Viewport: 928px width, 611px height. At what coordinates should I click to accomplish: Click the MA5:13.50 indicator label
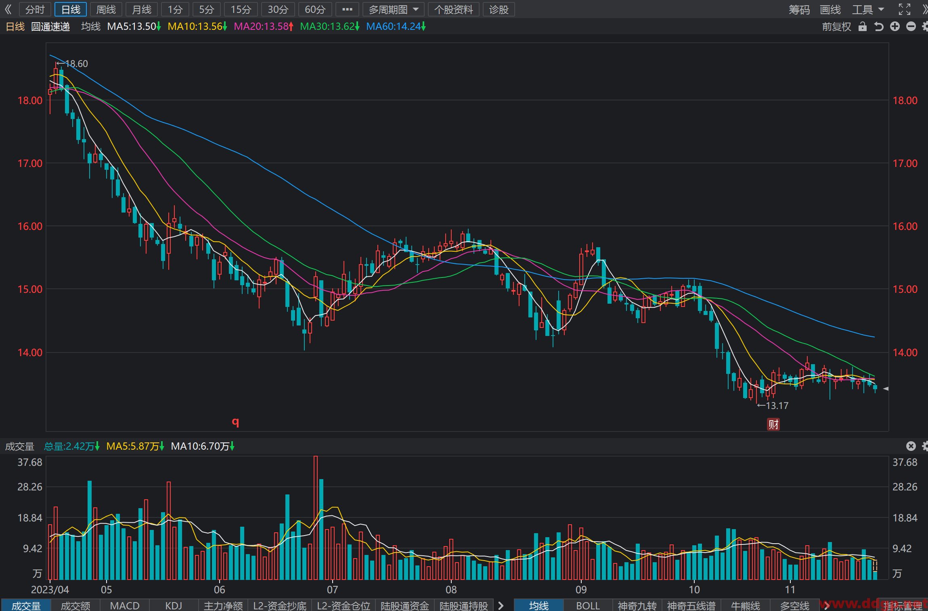pos(134,27)
